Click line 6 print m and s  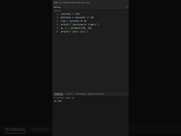(74, 31)
